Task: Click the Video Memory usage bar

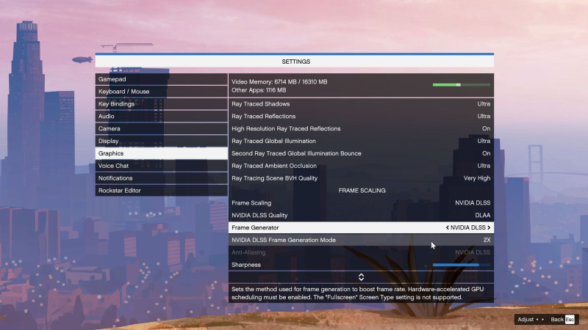Action: click(462, 85)
